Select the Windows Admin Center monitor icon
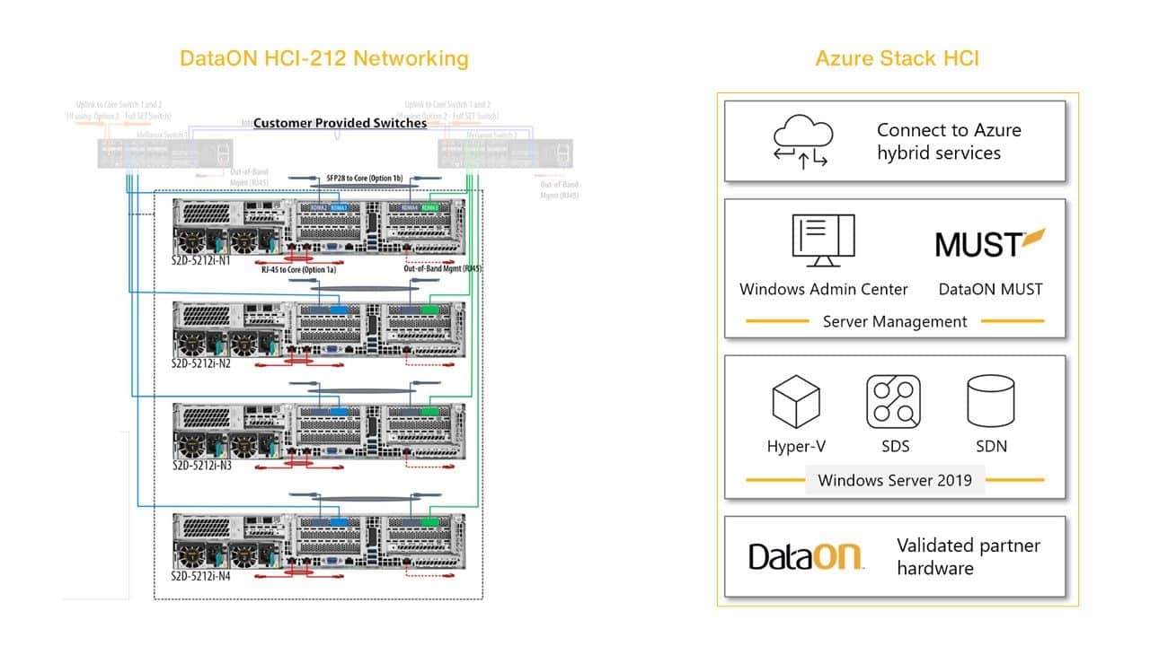The width and height of the screenshot is (1150, 646). [822, 237]
